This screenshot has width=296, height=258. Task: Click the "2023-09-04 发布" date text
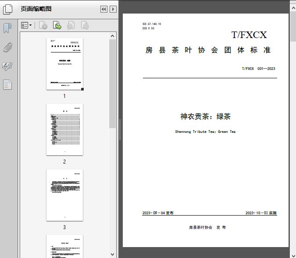158,213
